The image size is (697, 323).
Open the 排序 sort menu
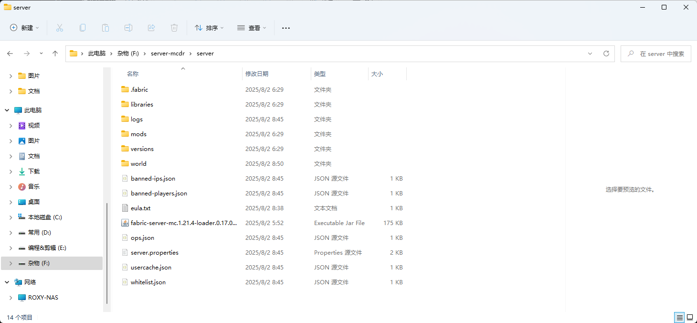pyautogui.click(x=209, y=28)
